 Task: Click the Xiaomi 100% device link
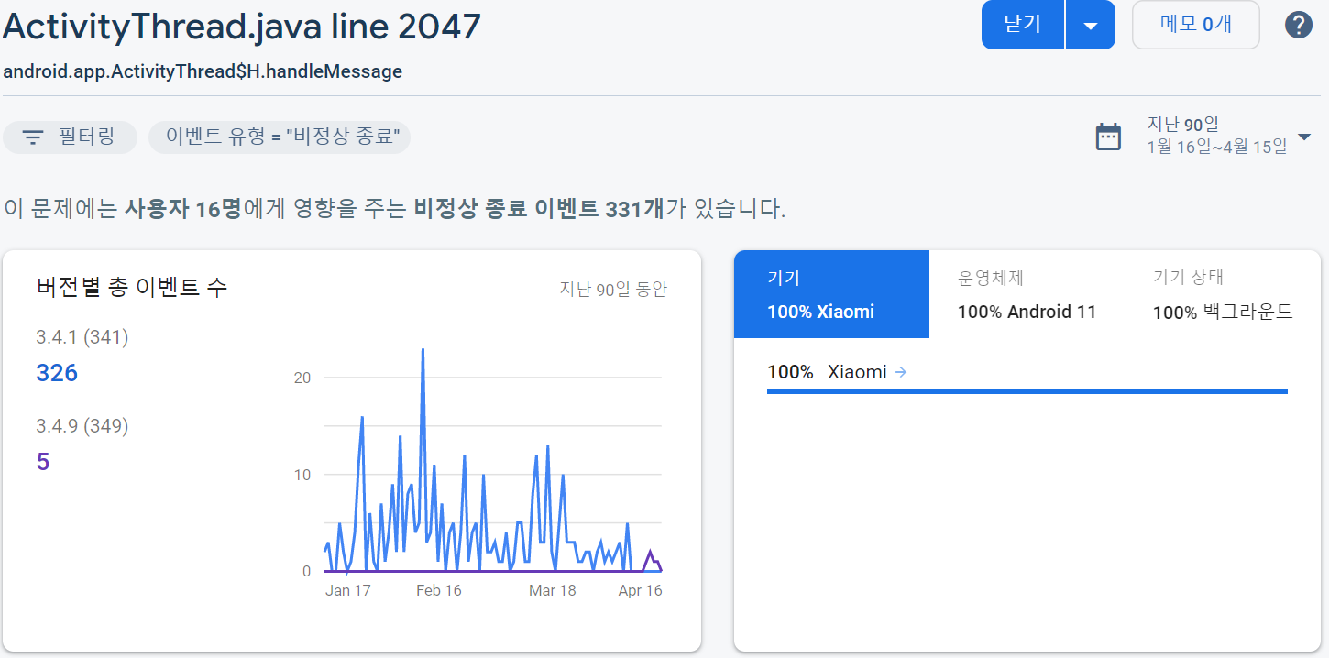click(856, 372)
